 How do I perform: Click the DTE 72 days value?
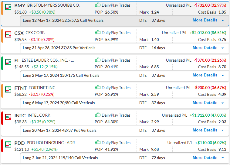(x=158, y=158)
